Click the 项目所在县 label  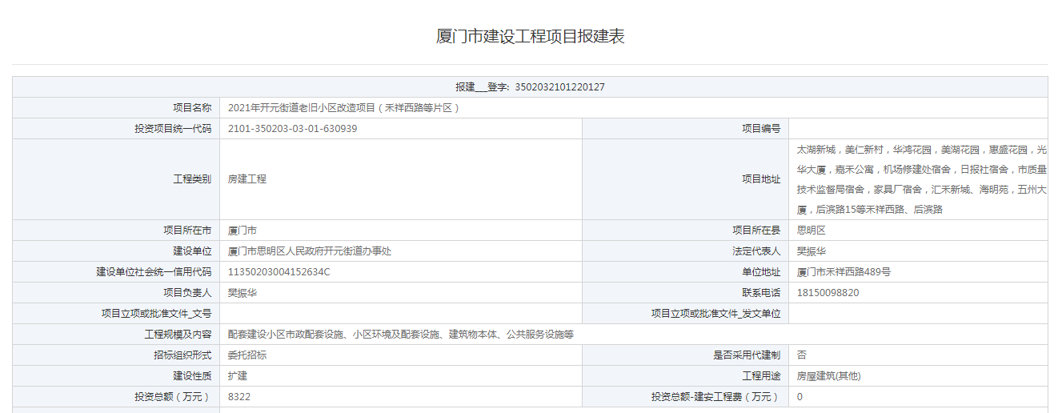tap(756, 230)
